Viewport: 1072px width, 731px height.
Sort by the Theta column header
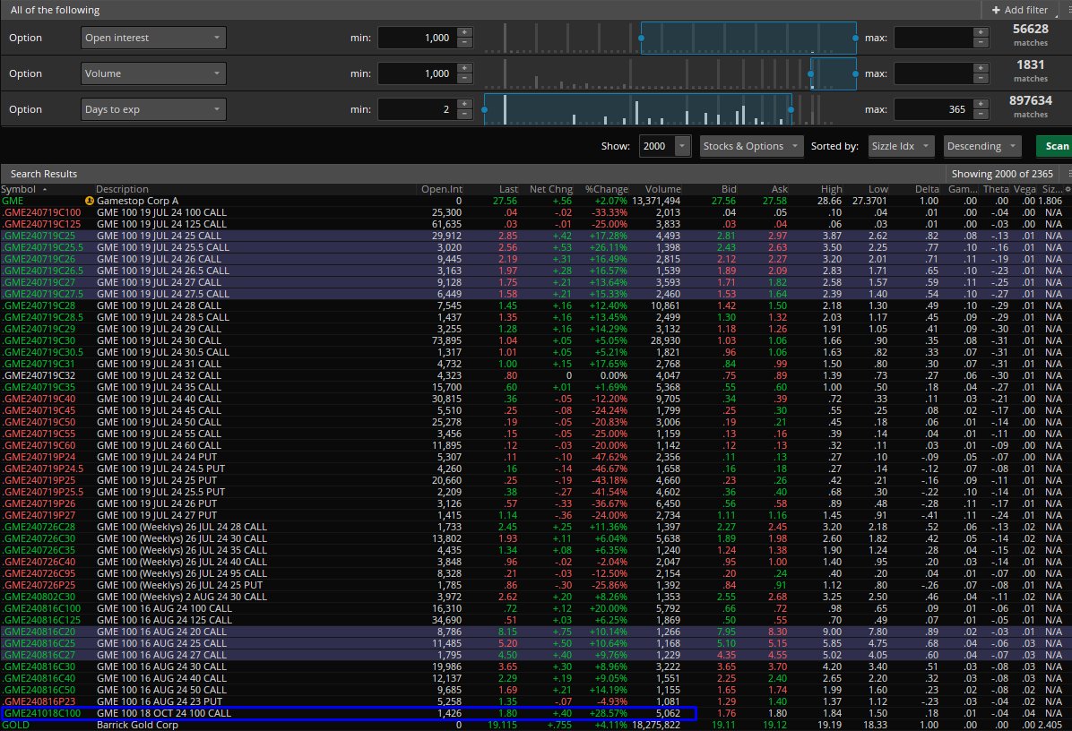[996, 189]
